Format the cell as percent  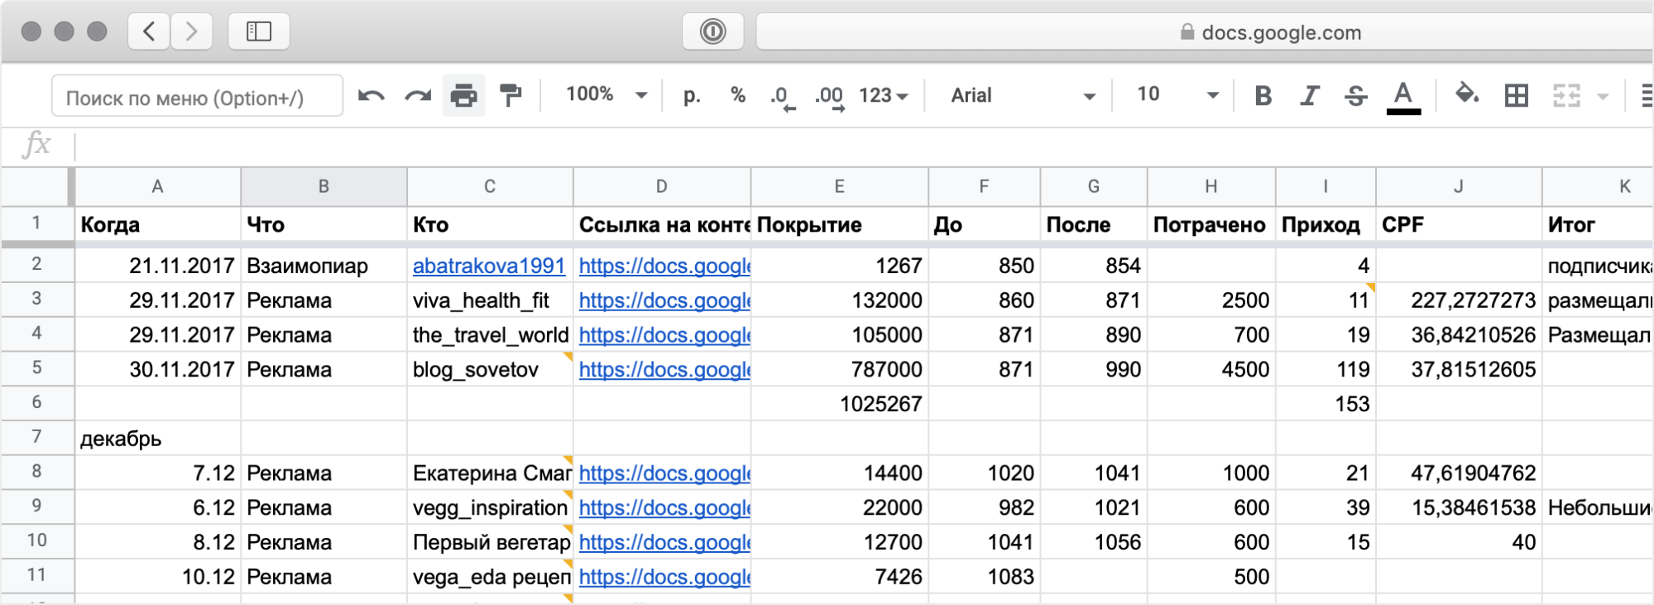[x=738, y=95]
